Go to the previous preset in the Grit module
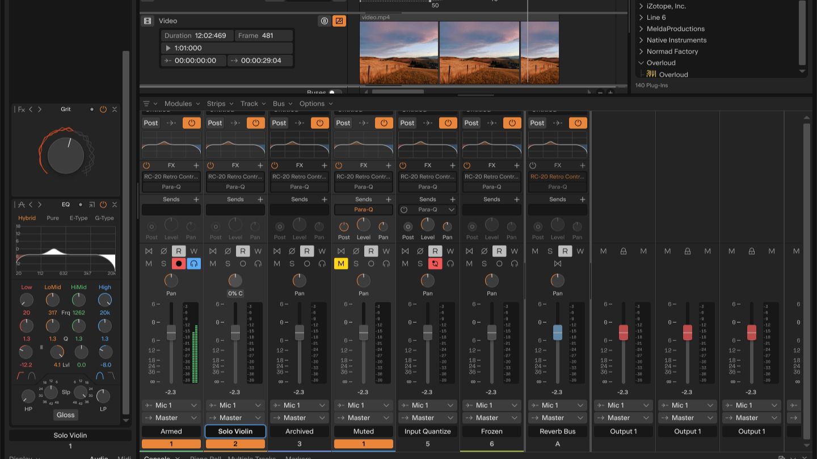The height and width of the screenshot is (459, 817). click(x=31, y=109)
